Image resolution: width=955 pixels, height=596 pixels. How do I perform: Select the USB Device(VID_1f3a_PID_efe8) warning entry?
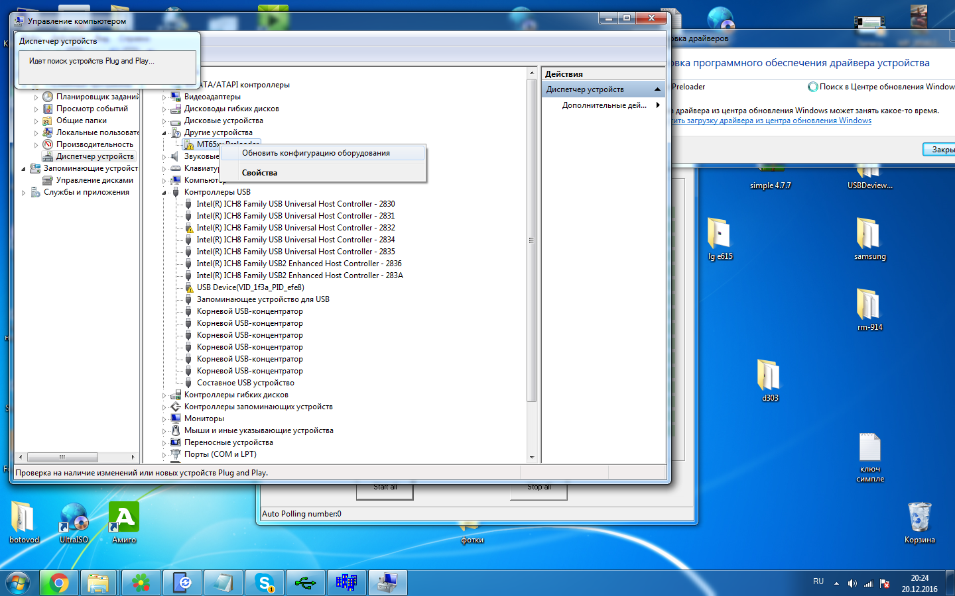pos(250,287)
